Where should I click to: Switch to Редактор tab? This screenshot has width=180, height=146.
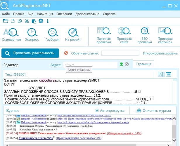[x=11, y=65]
